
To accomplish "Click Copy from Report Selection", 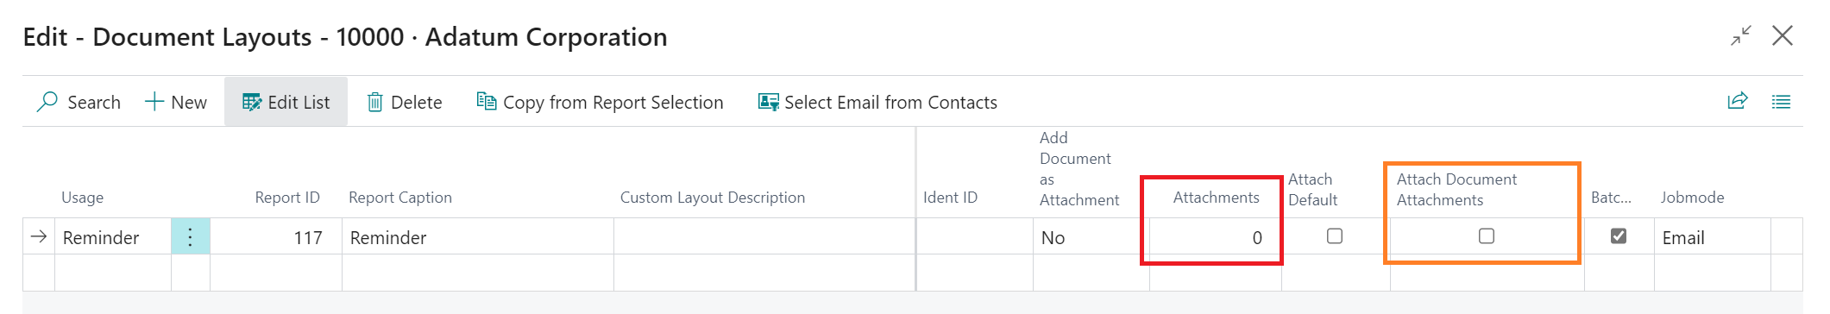I will point(601,102).
